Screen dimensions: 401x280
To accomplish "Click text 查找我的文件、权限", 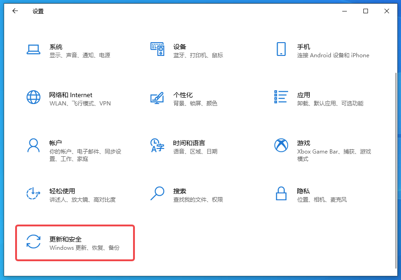I will 198,200.
